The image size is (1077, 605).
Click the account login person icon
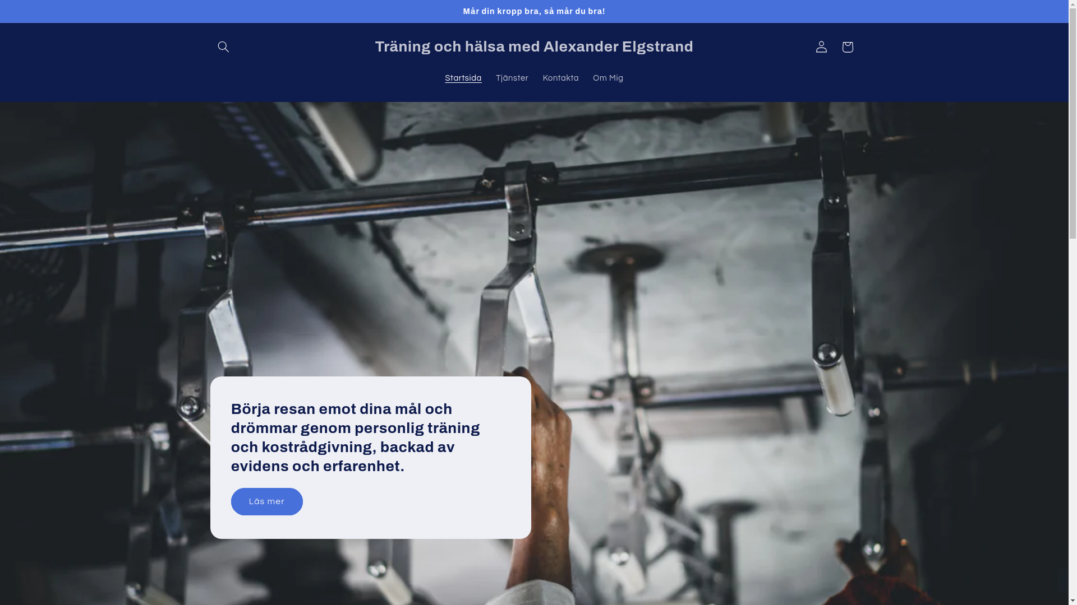(x=821, y=47)
